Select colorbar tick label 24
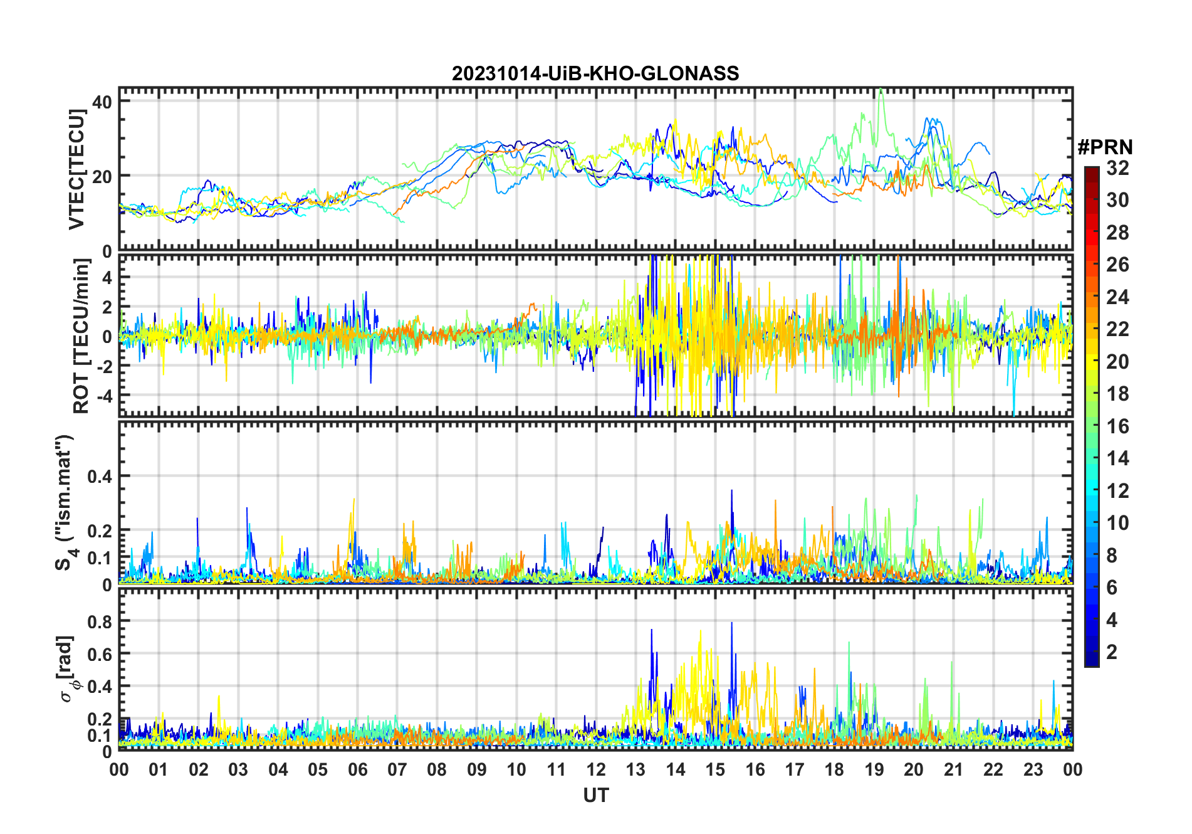Viewport: 1192px width, 834px height. tap(1117, 297)
